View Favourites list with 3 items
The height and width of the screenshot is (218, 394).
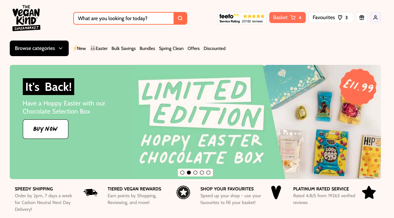[x=331, y=18]
